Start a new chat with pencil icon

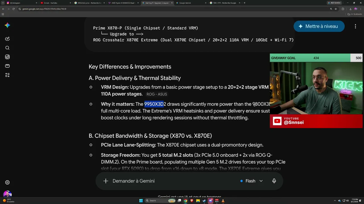coord(7,39)
